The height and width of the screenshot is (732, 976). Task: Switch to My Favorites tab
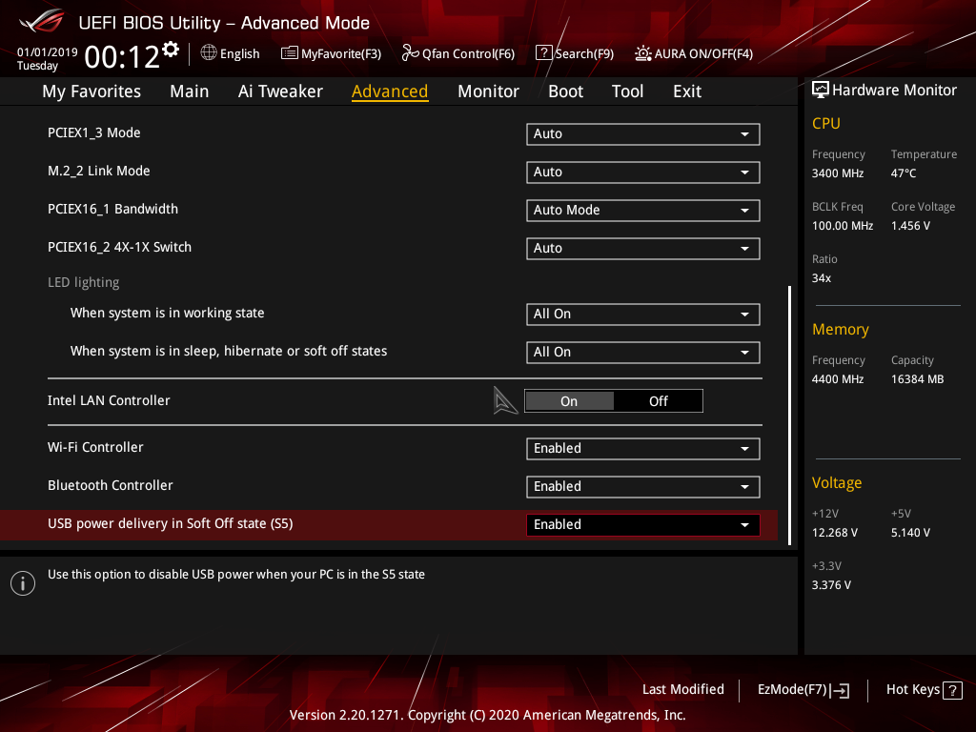click(91, 91)
